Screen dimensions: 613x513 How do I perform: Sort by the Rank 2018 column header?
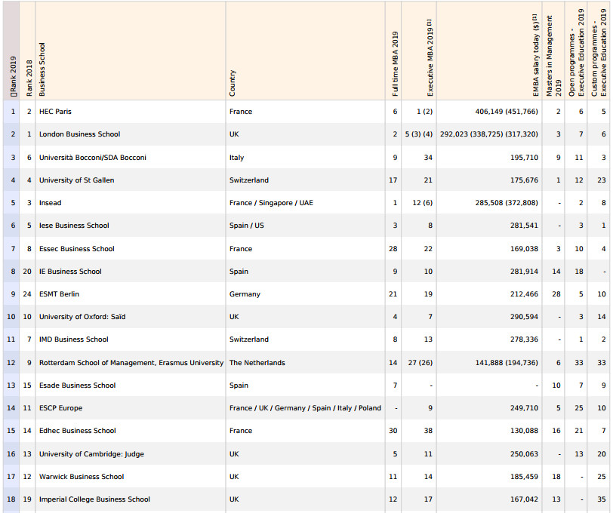(x=27, y=51)
